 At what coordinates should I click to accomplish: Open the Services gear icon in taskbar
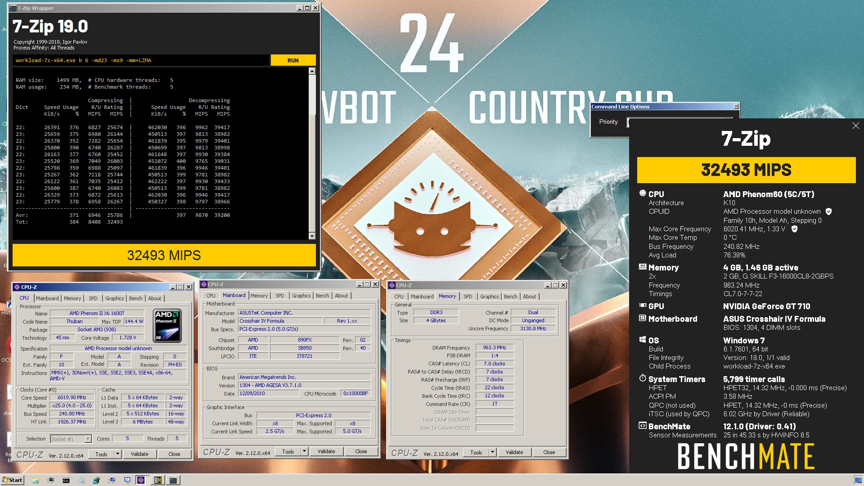(x=81, y=480)
